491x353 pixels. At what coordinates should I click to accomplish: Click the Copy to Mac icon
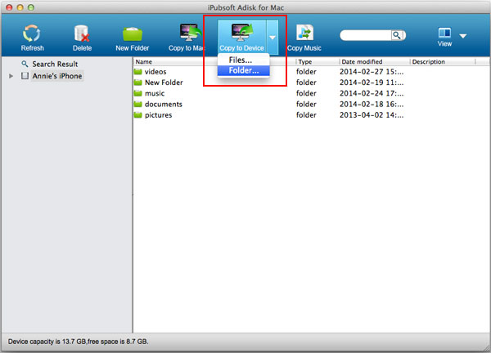[x=190, y=33]
